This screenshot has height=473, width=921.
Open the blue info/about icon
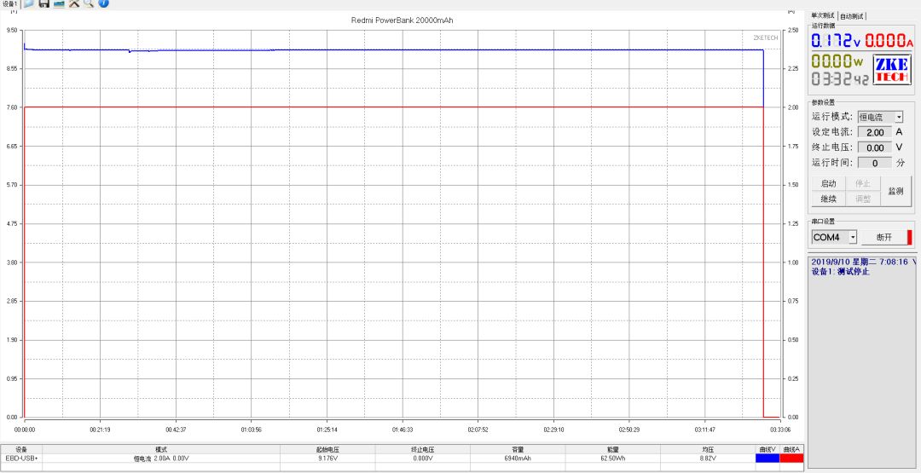[103, 3]
